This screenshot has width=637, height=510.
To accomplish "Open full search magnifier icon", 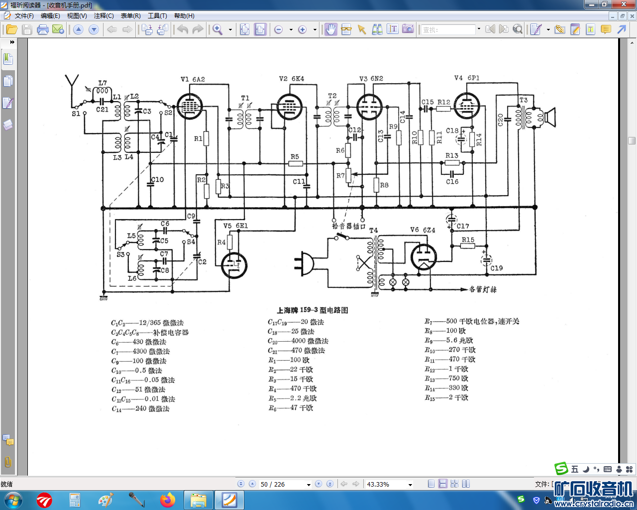I will point(518,29).
